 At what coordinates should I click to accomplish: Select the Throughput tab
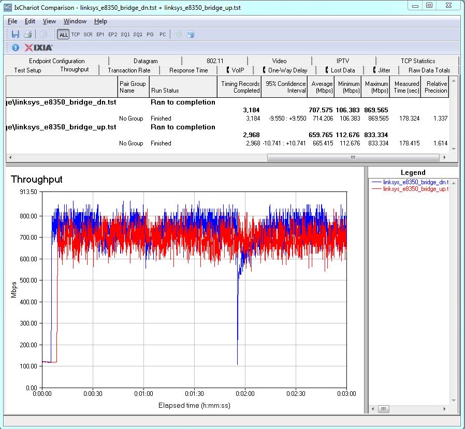point(75,69)
